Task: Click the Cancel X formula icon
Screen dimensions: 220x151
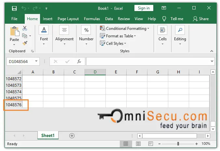Action: (x=56, y=61)
